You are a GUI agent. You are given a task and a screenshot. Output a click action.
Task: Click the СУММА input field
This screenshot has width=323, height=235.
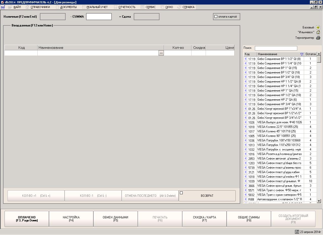point(99,17)
